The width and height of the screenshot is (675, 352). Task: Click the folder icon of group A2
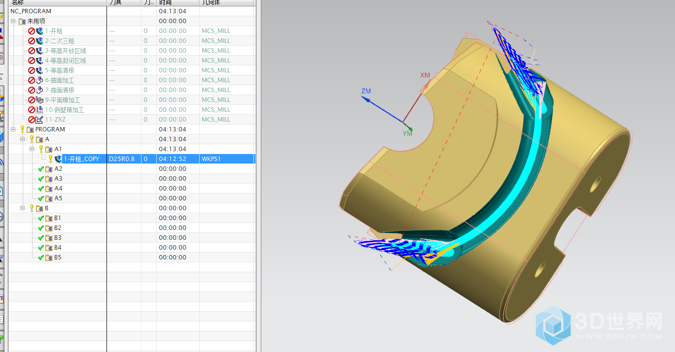pyautogui.click(x=49, y=169)
